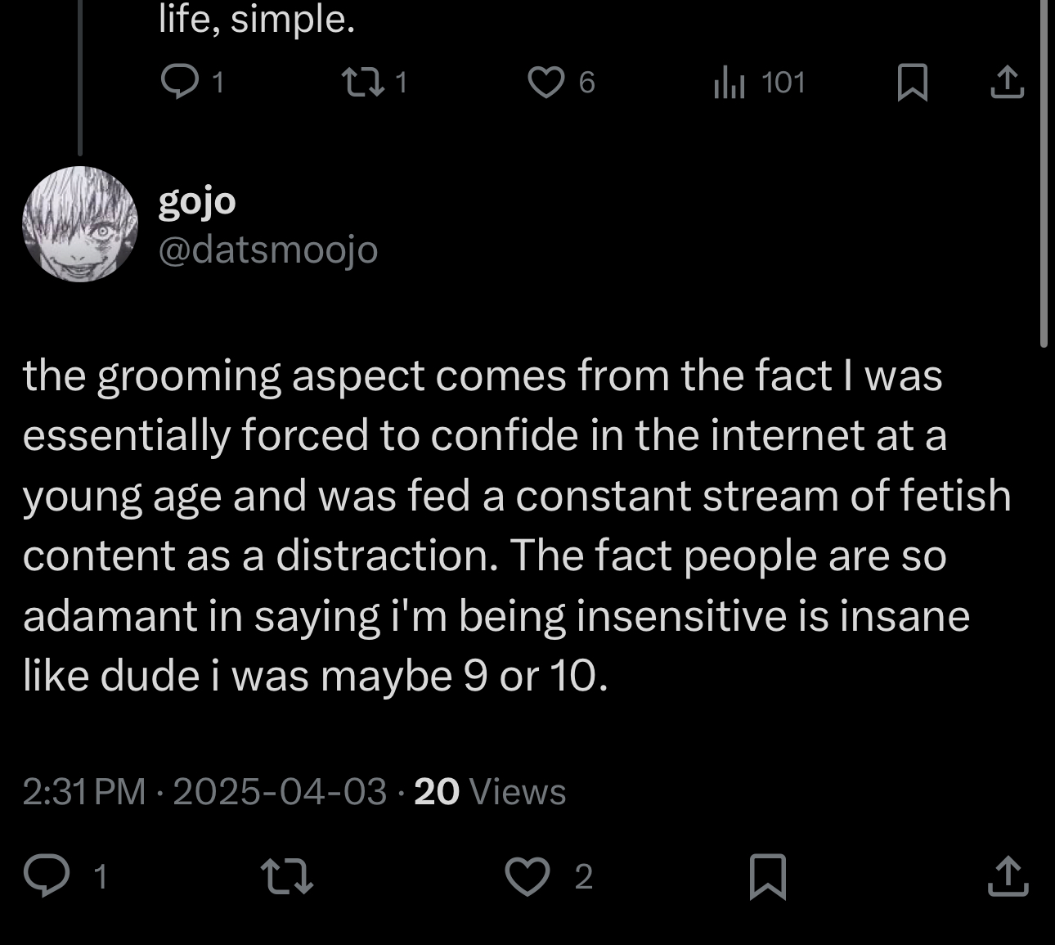Open gojo's profile picture
This screenshot has width=1055, height=945.
coord(80,224)
